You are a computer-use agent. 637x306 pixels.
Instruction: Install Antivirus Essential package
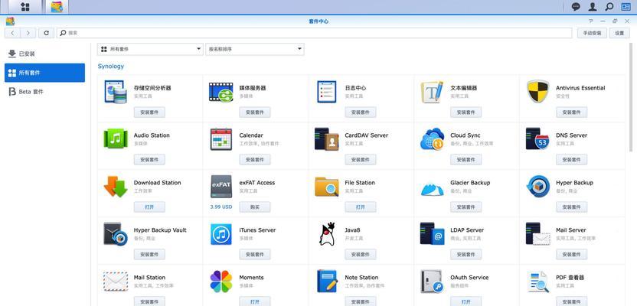pyautogui.click(x=572, y=112)
